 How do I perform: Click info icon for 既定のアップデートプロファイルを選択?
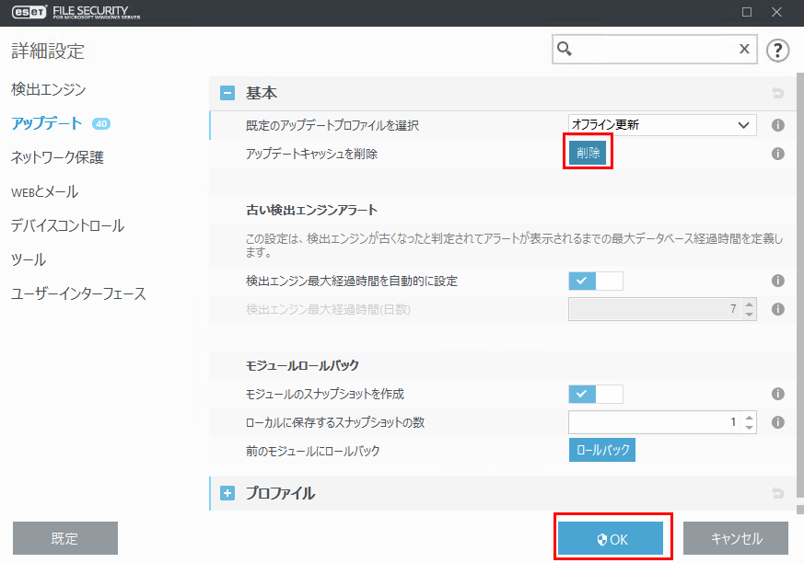pos(777,125)
